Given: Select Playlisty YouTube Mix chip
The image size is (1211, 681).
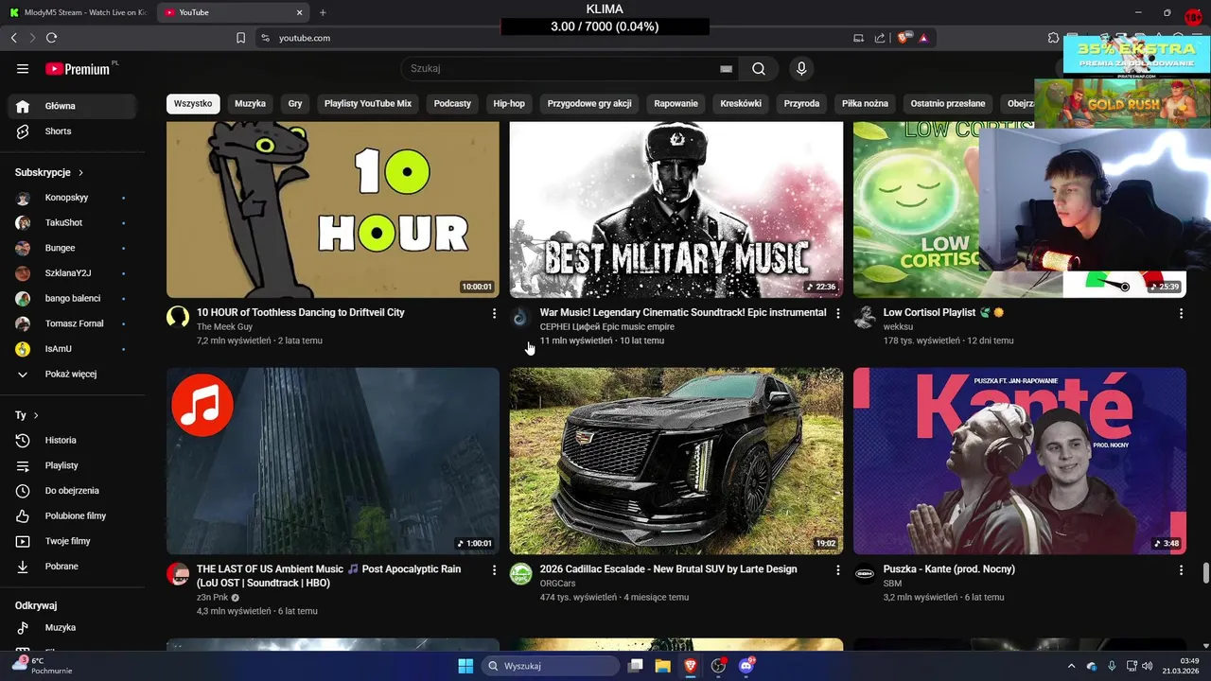Looking at the screenshot, I should [x=368, y=103].
